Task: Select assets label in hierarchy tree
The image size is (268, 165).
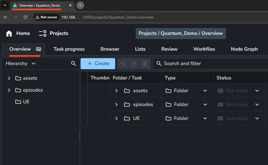Action: coord(30,78)
